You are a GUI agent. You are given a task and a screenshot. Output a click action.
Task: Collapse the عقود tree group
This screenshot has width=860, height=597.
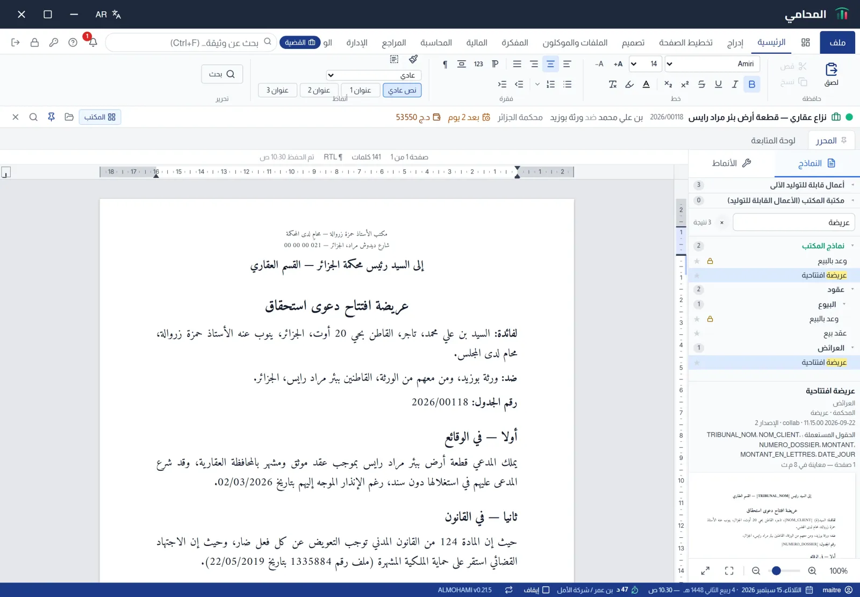[x=852, y=290]
